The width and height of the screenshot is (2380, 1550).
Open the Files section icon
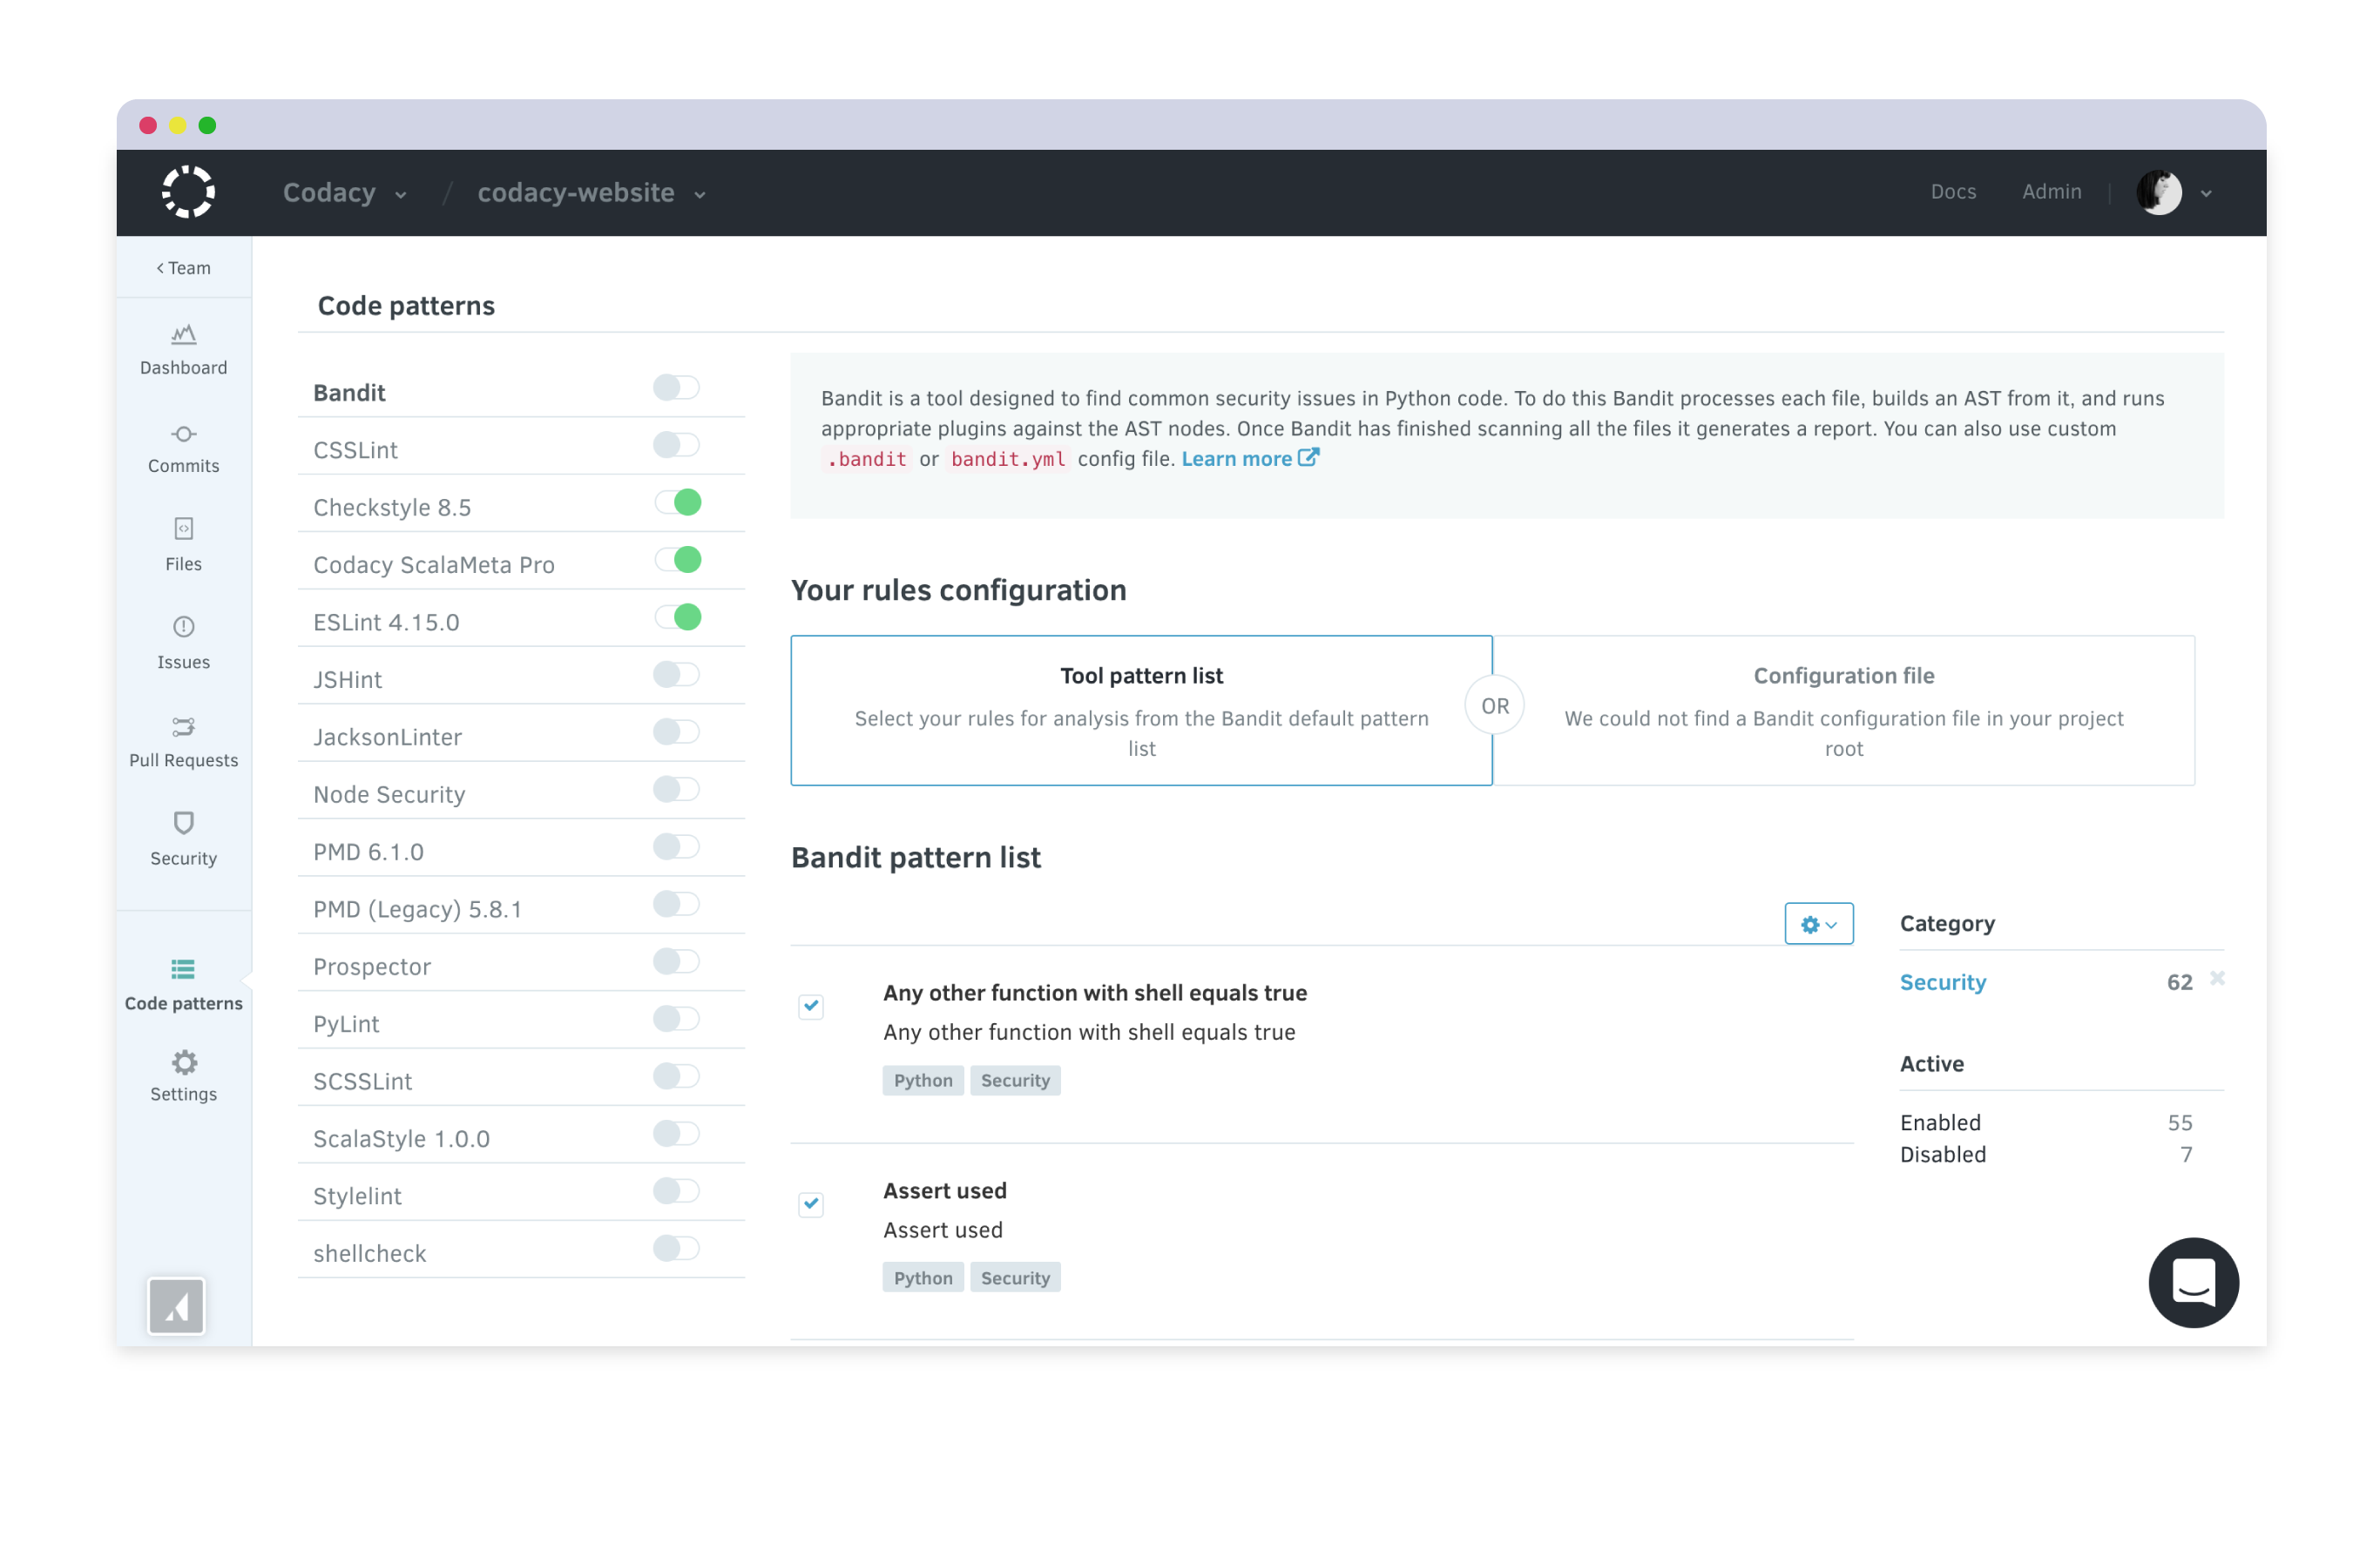pyautogui.click(x=183, y=529)
